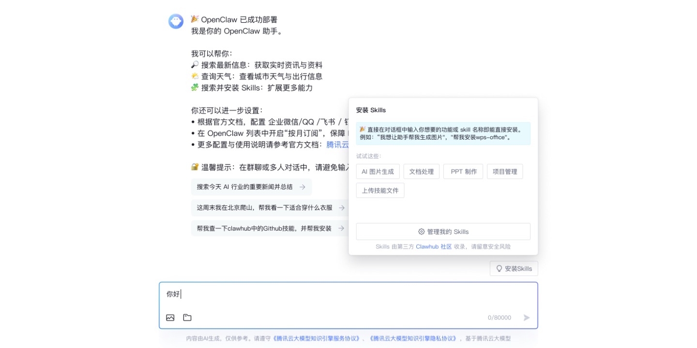This screenshot has height=348, width=697.
Task: Click the gear icon in 管理我的 Skills
Action: (x=421, y=232)
